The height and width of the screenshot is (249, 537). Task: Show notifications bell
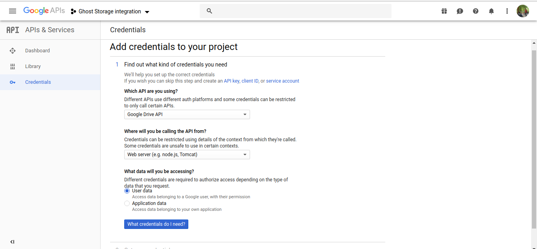tap(491, 11)
